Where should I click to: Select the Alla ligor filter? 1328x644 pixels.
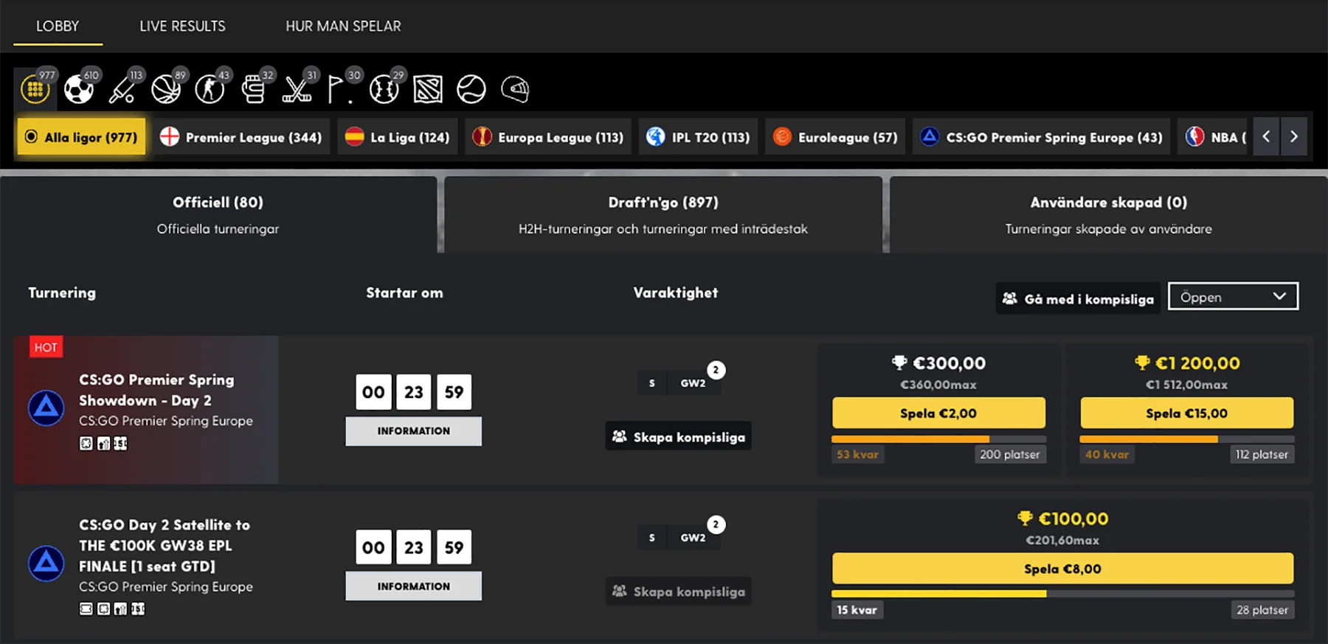(81, 137)
